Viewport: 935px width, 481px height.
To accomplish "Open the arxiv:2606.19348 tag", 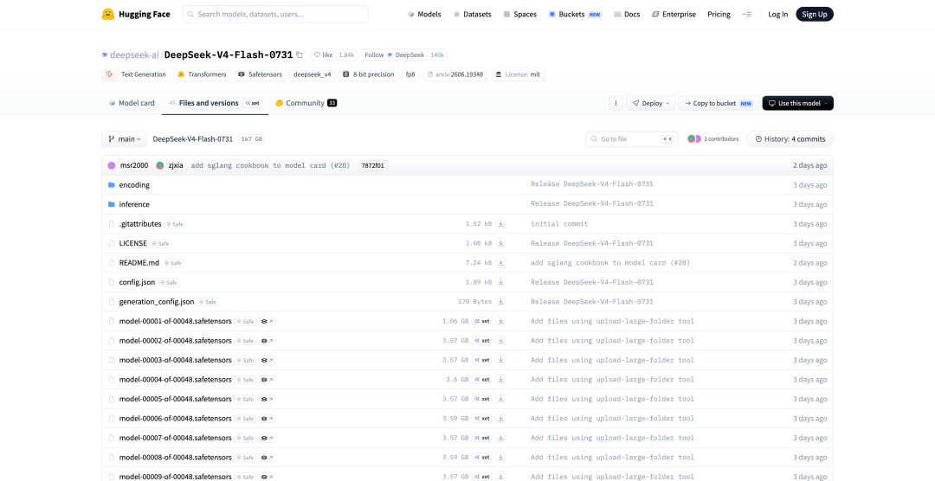I will (x=455, y=74).
